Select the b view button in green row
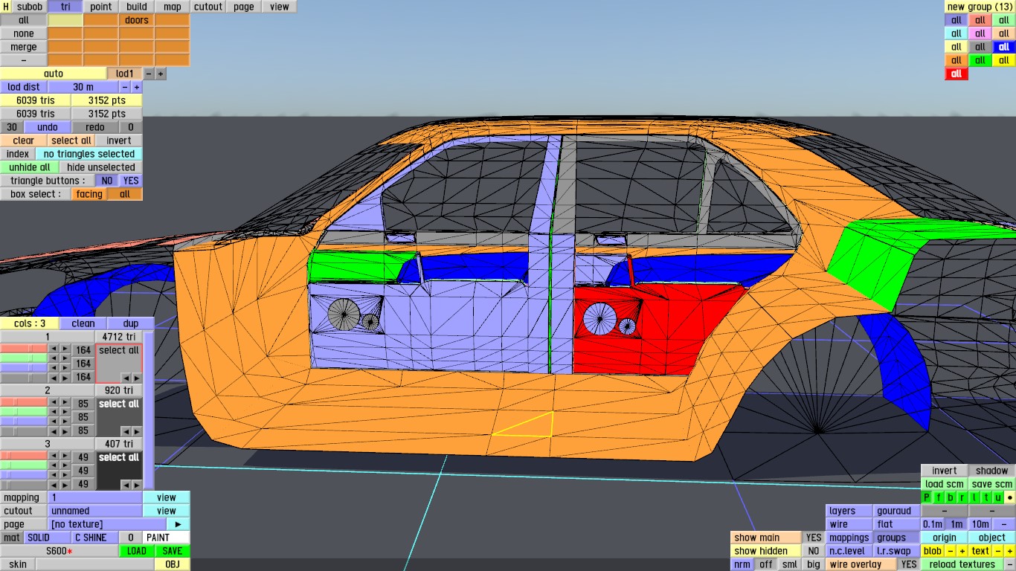Image resolution: width=1016 pixels, height=571 pixels. pos(951,497)
